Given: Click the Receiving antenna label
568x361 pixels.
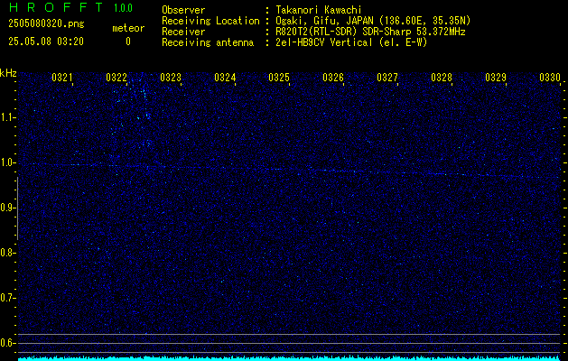Looking at the screenshot, I should click(x=208, y=42).
